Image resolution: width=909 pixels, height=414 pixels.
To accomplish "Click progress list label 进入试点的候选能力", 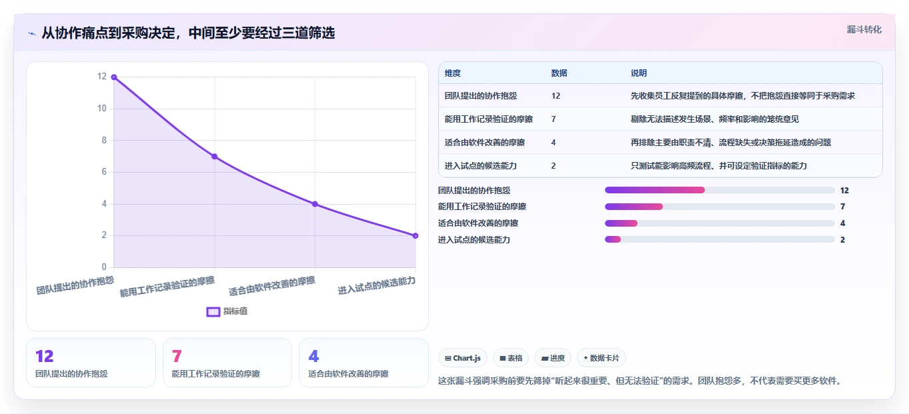I will point(474,239).
